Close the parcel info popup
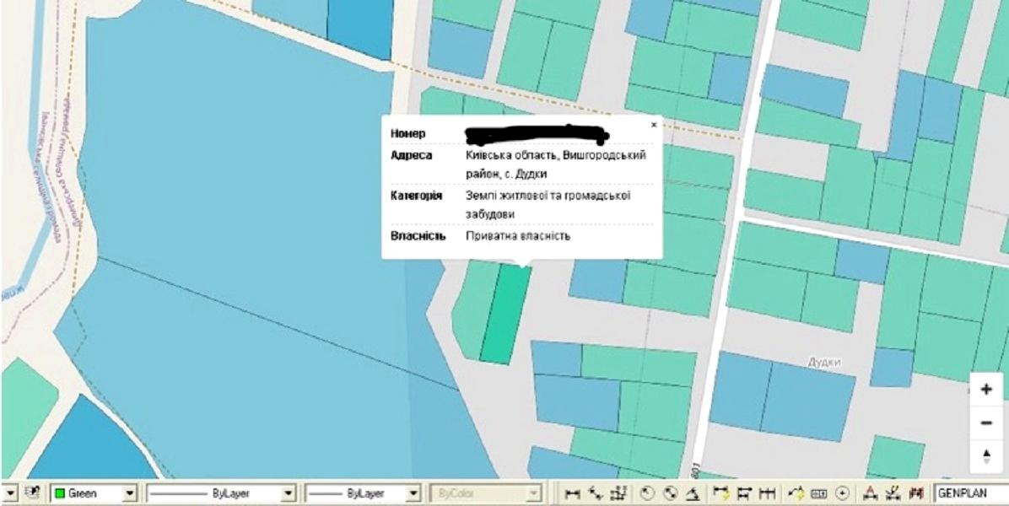The width and height of the screenshot is (1009, 506). tap(653, 125)
